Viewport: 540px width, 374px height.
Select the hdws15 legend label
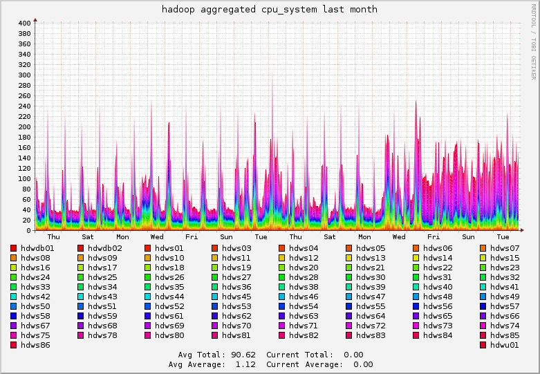(x=505, y=258)
